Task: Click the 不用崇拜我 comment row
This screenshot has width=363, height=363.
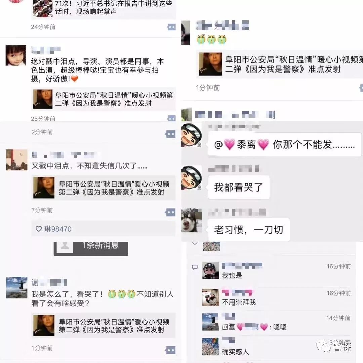Action: tap(276, 297)
